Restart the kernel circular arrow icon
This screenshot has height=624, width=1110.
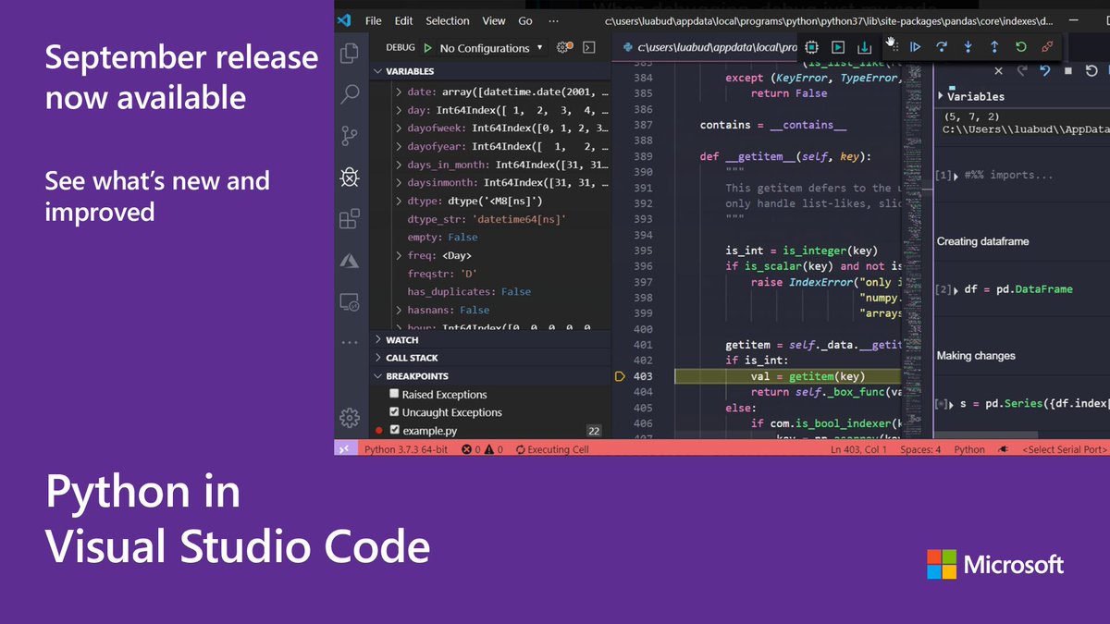[x=1091, y=70]
